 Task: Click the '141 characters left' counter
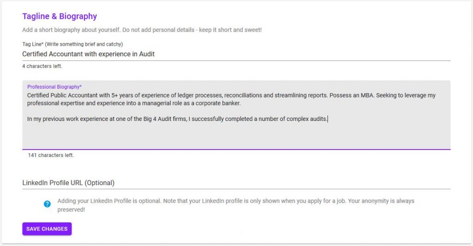51,155
